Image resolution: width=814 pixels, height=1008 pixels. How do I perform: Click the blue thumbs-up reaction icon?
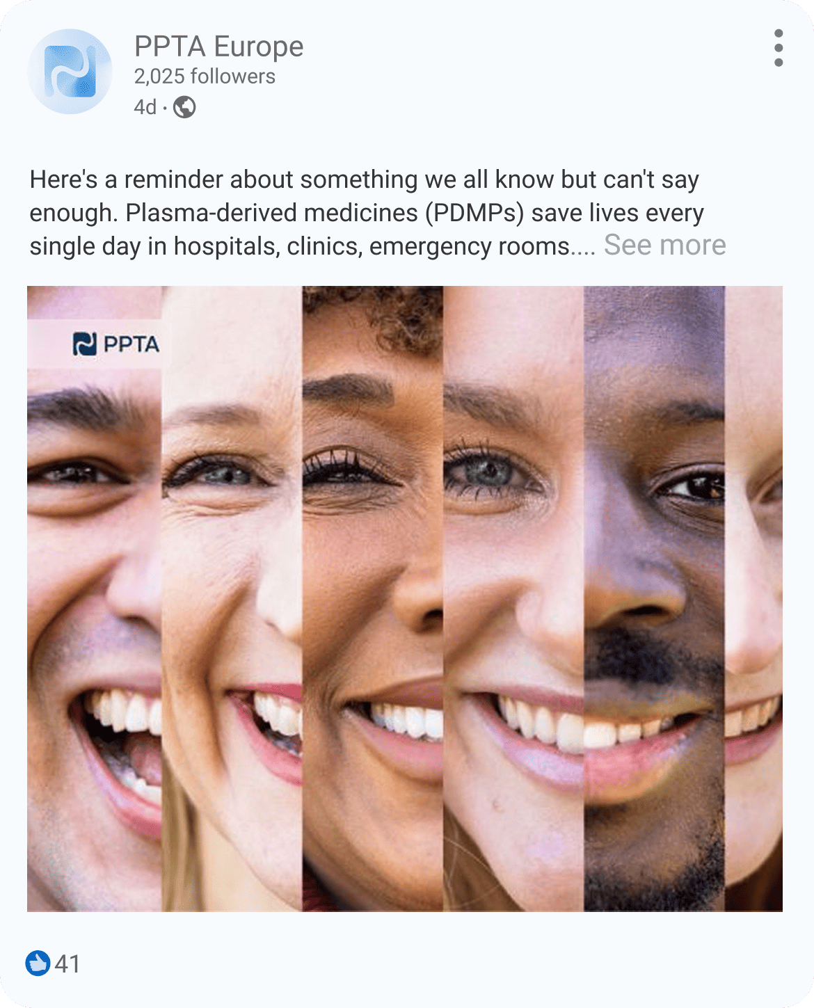click(38, 963)
